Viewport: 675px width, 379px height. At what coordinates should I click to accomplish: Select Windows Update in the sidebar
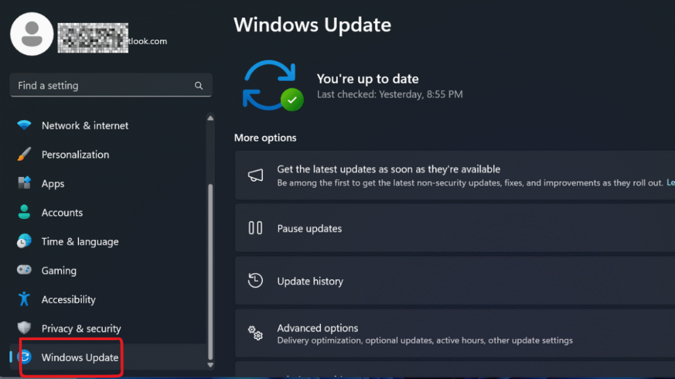109,357
